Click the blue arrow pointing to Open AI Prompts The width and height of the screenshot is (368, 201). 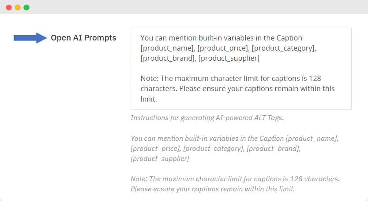pyautogui.click(x=30, y=38)
